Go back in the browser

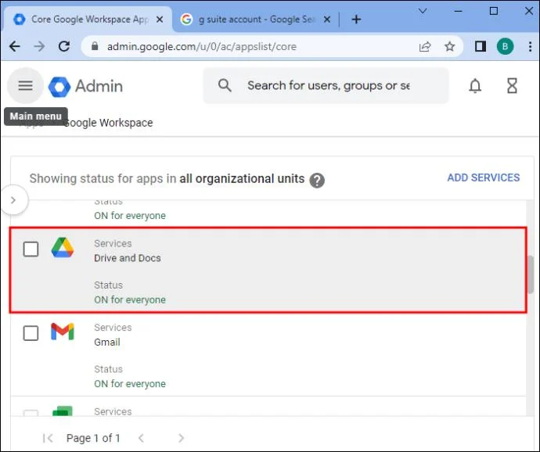[x=14, y=46]
